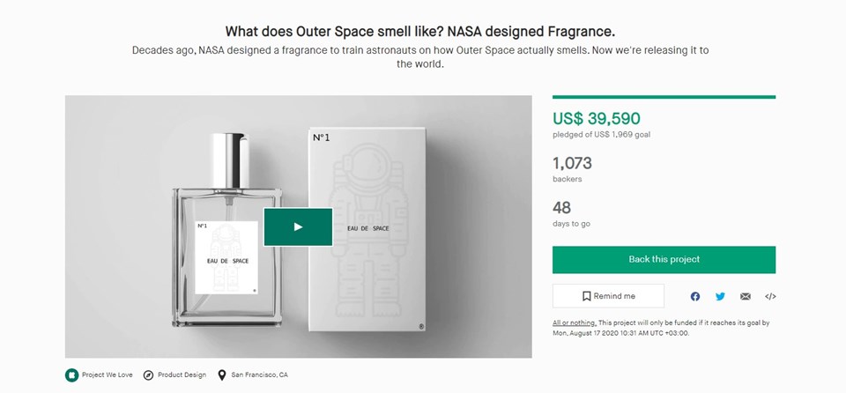Screen dimensions: 846x393
Task: Share the project via email icon
Action: 746,296
